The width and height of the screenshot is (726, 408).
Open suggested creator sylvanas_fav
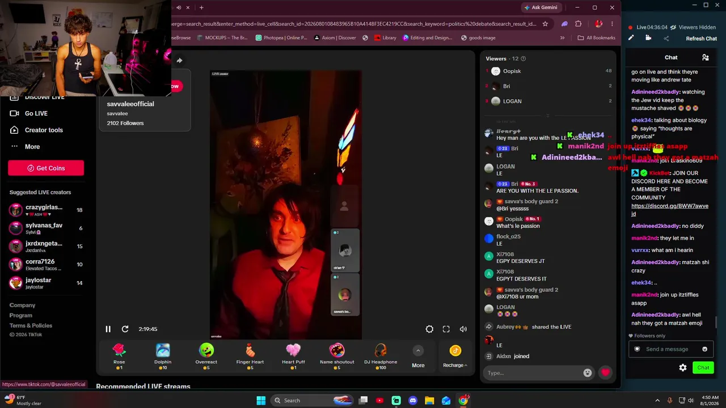pyautogui.click(x=45, y=228)
